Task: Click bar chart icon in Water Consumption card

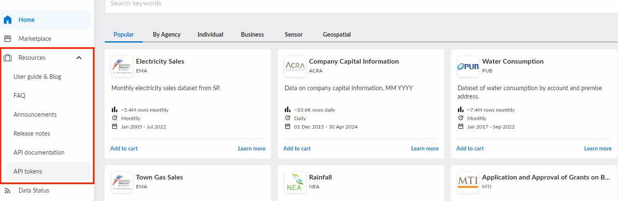Action: tap(461, 110)
